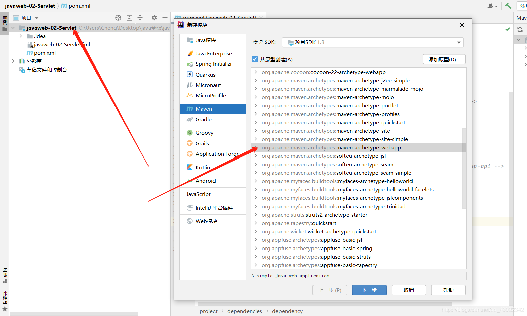Expand cocoon-22-archetype-webapp archetype

[256, 72]
